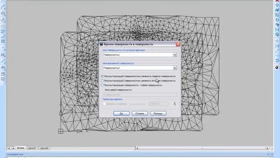This screenshot has height=158, width=280.
Task: Click the stretch tool in right toolbar
Action: tap(277, 29)
